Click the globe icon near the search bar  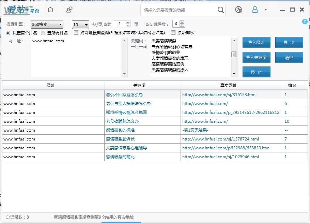click(x=238, y=10)
